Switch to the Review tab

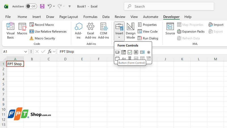coord(120,17)
